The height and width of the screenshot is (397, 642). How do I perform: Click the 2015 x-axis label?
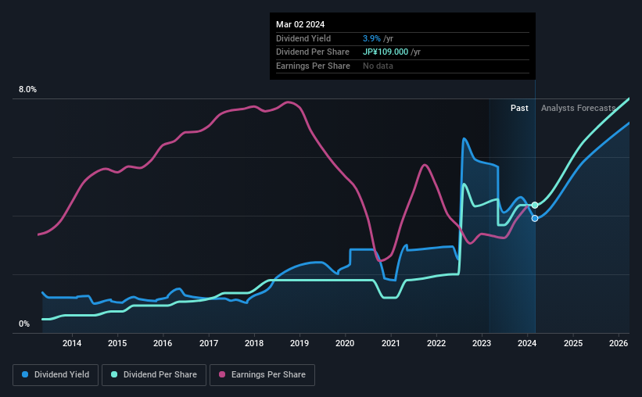[x=117, y=343]
